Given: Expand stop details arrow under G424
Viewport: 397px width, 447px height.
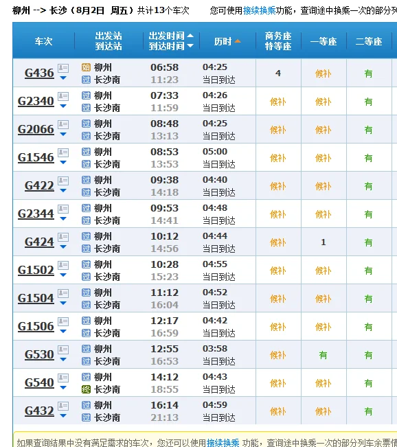Looking at the screenshot, I should [x=63, y=247].
